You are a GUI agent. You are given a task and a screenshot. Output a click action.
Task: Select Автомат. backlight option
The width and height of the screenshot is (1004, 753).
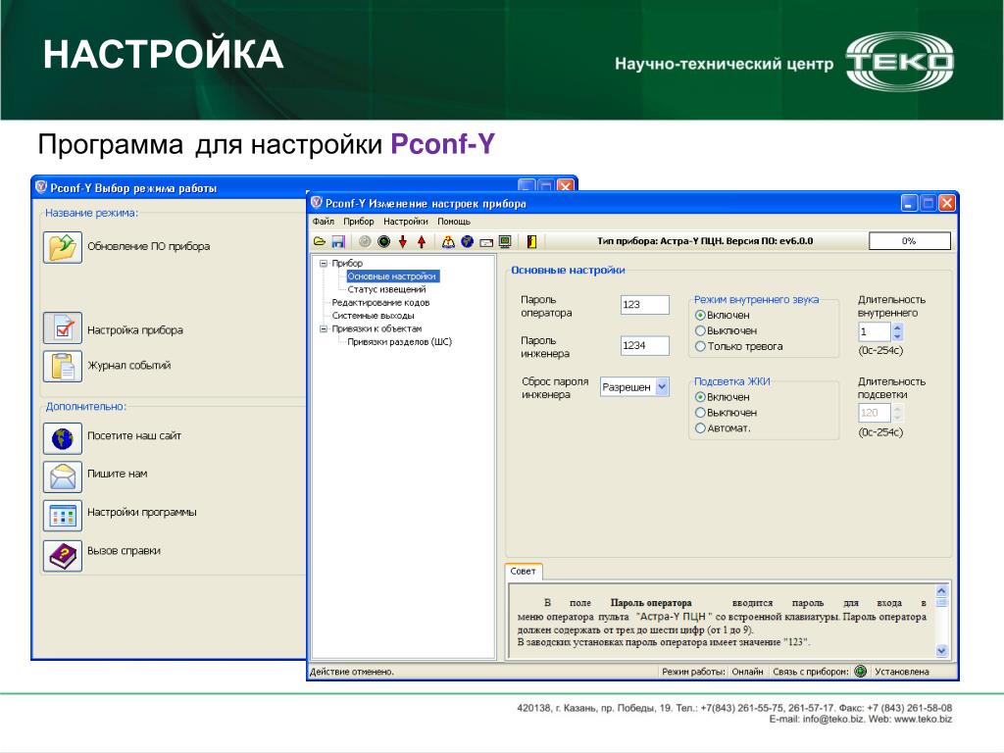pyautogui.click(x=700, y=427)
